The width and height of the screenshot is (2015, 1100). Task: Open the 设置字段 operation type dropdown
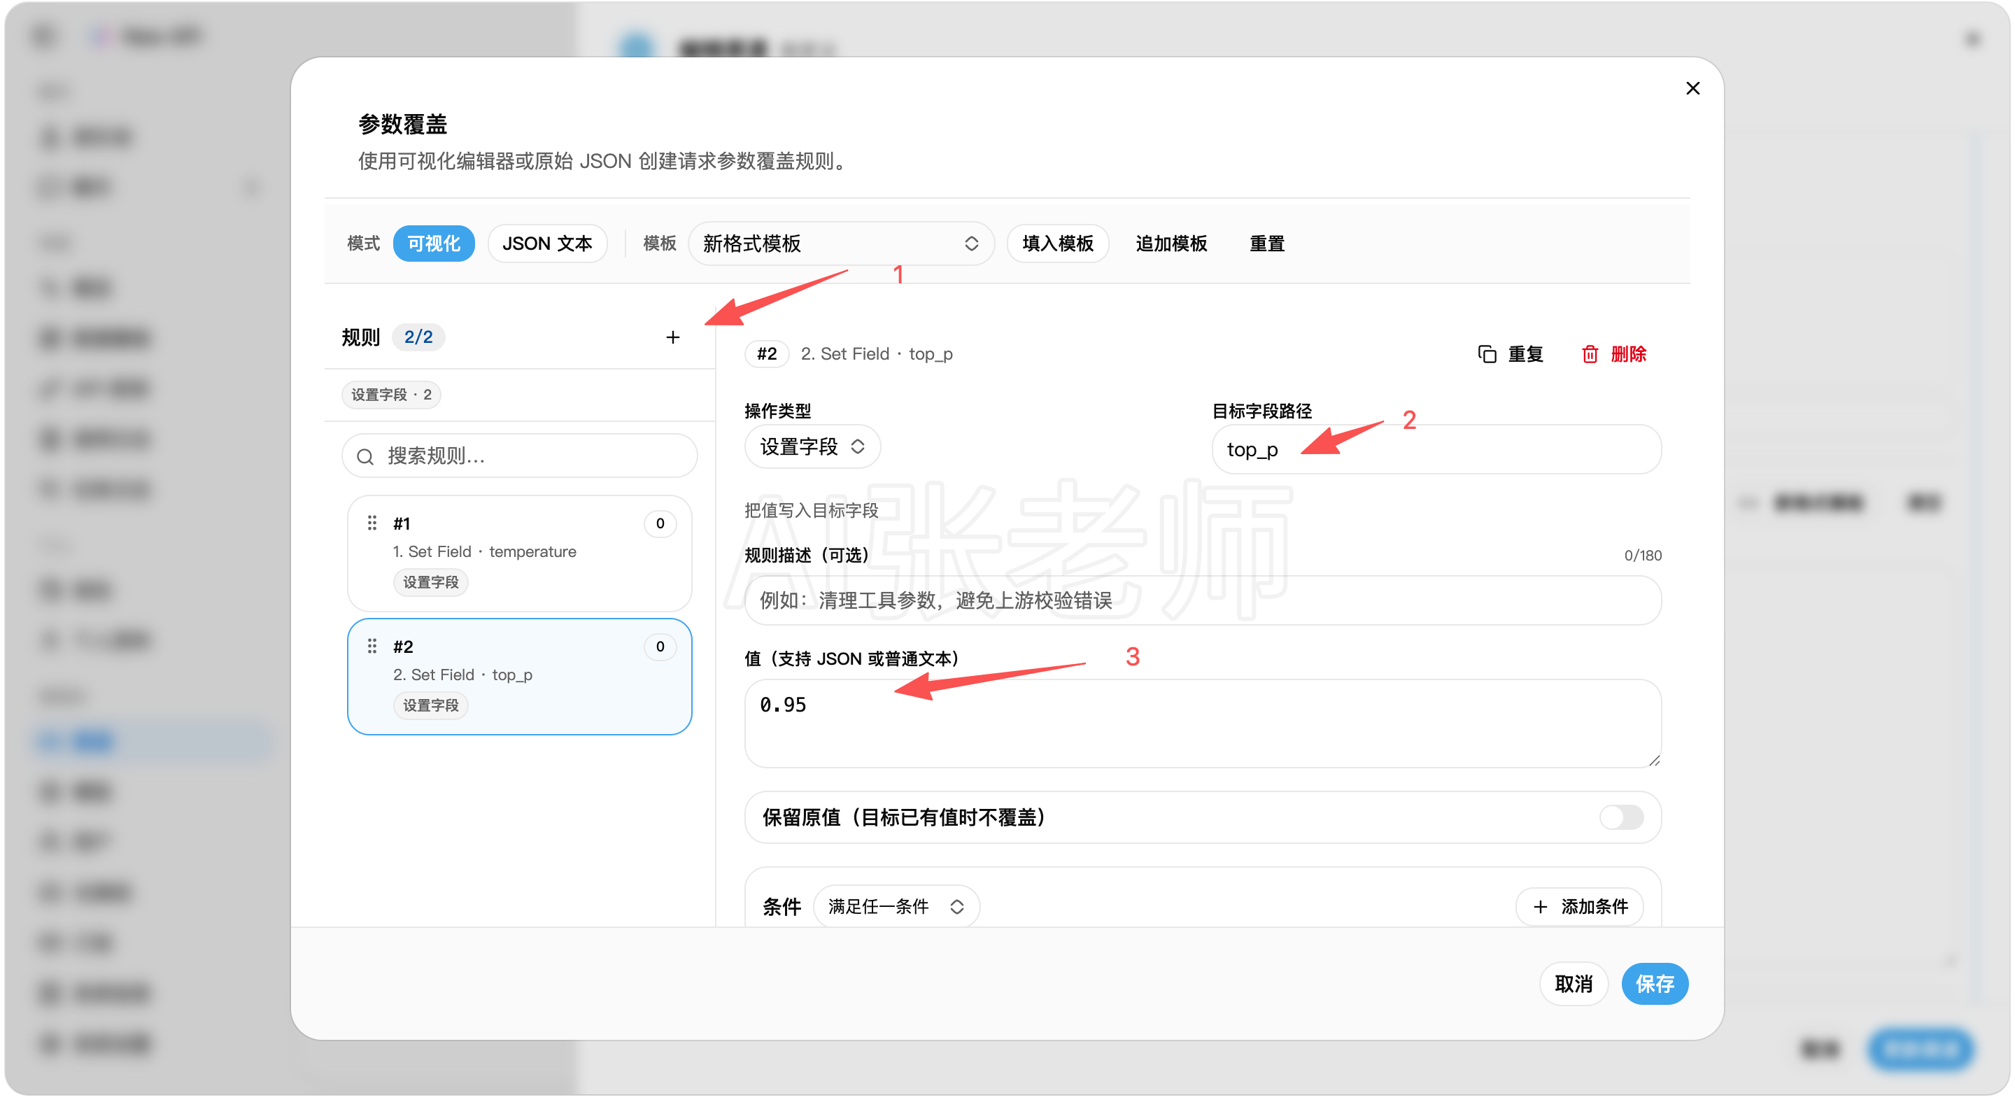tap(812, 446)
